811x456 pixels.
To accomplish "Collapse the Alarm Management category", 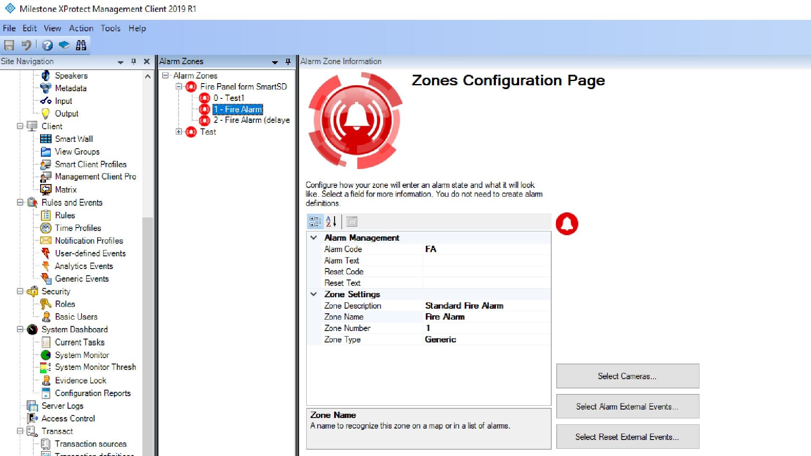I will coord(313,238).
